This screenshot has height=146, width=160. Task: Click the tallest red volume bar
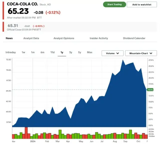tap(26, 133)
